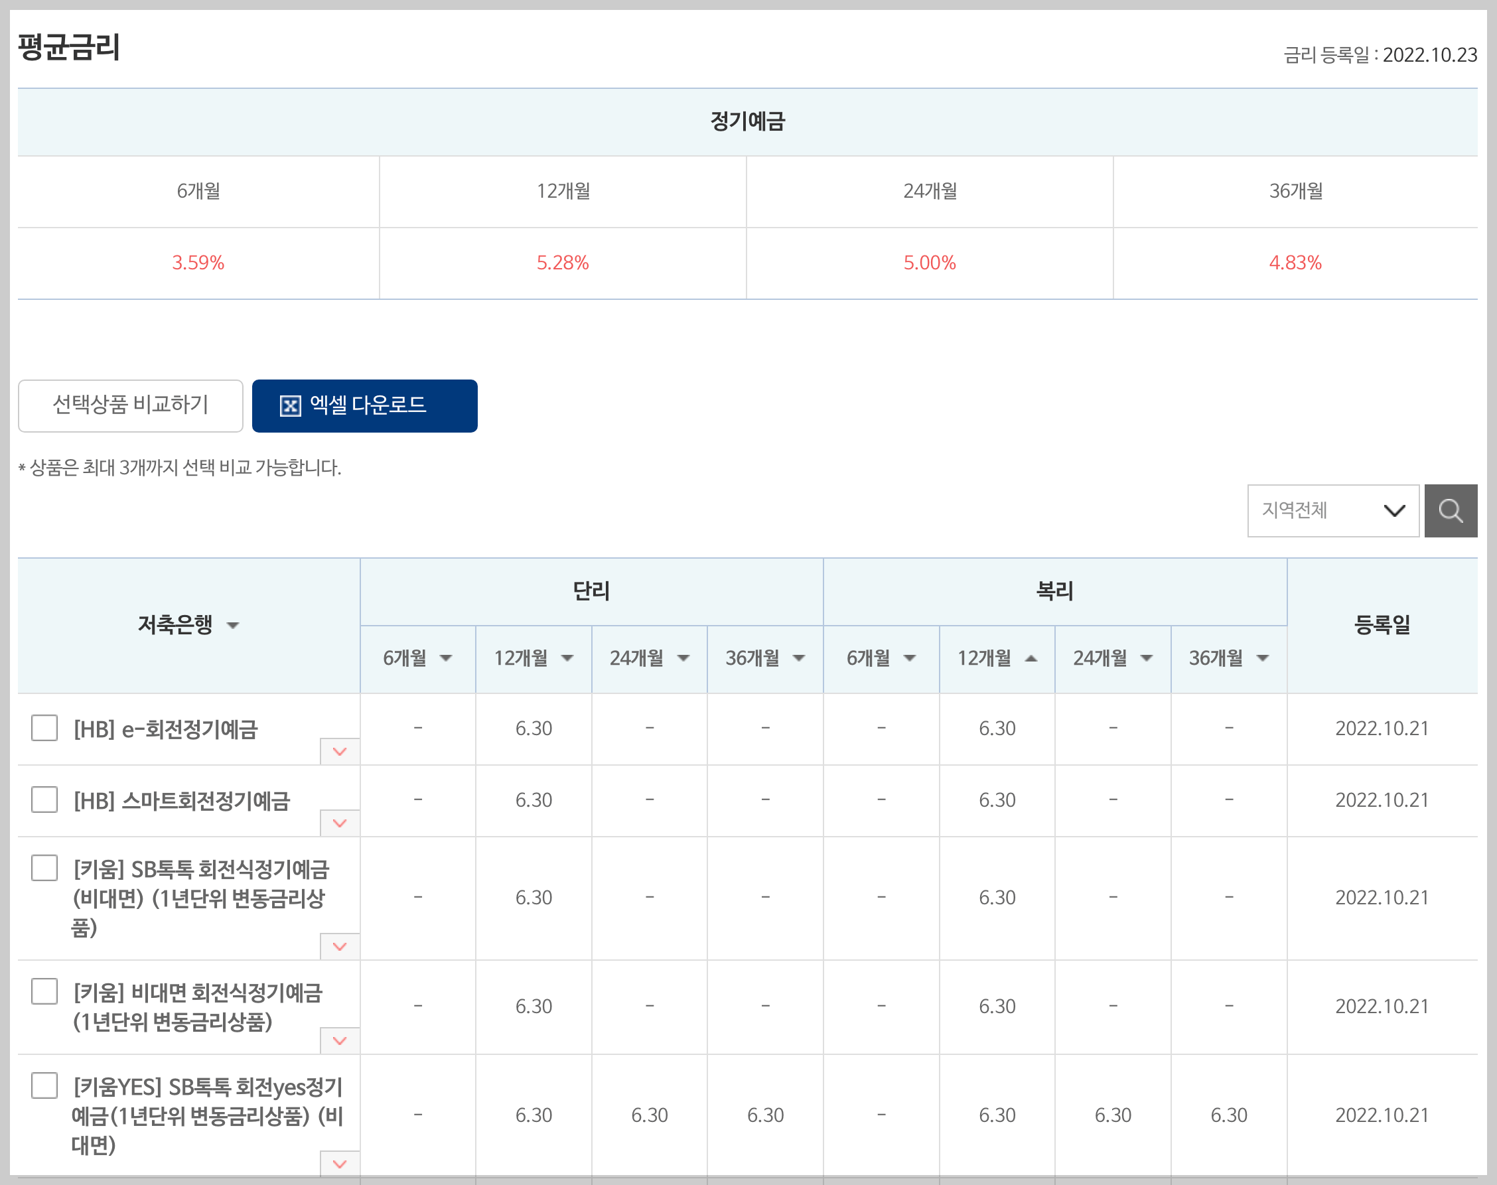Screen dimensions: 1497x1185
Task: Sort by 복리 12개월 up arrow
Action: (x=1031, y=658)
